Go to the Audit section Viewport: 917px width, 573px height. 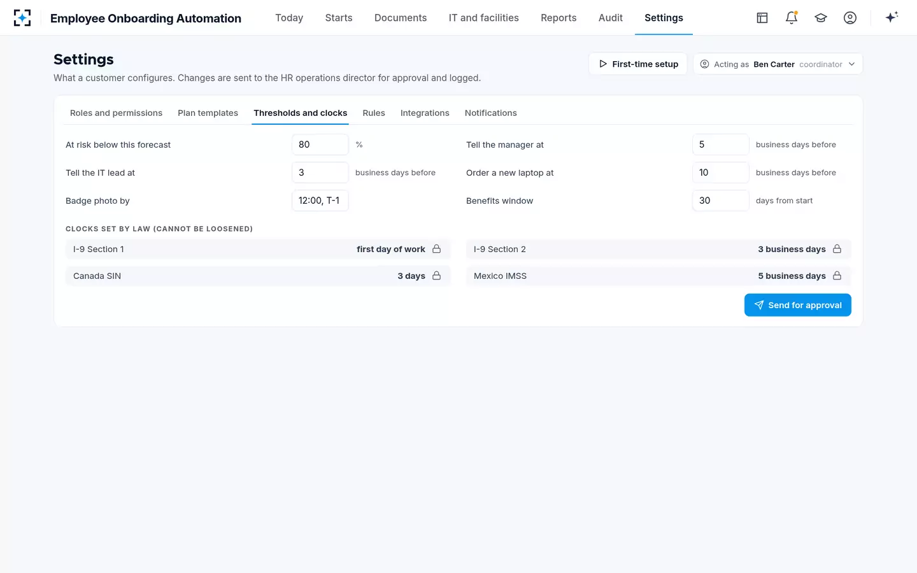611,18
